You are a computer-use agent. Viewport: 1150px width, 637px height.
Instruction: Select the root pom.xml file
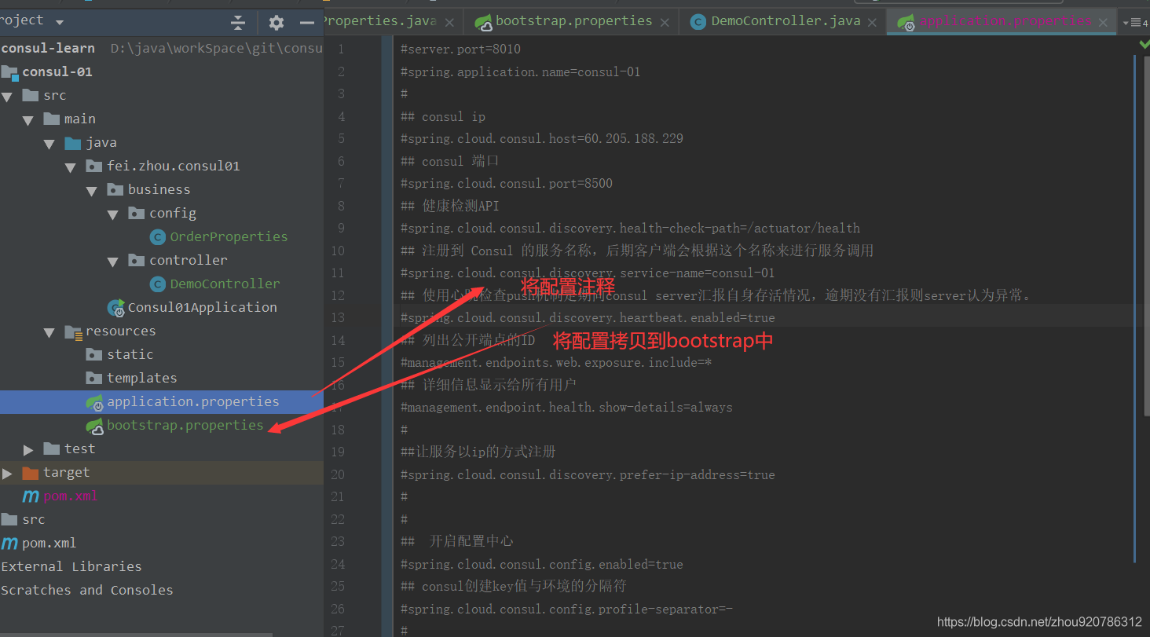(49, 543)
